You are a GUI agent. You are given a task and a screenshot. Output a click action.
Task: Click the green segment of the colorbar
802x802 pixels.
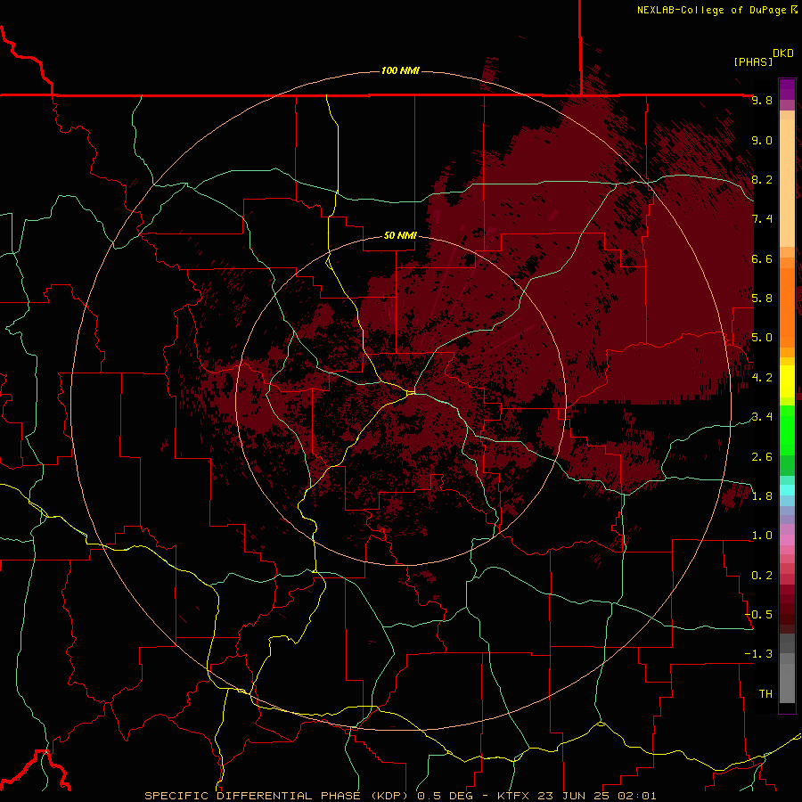point(787,430)
